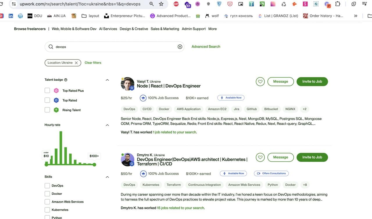Open the Pocket extension icon

coord(230,4)
